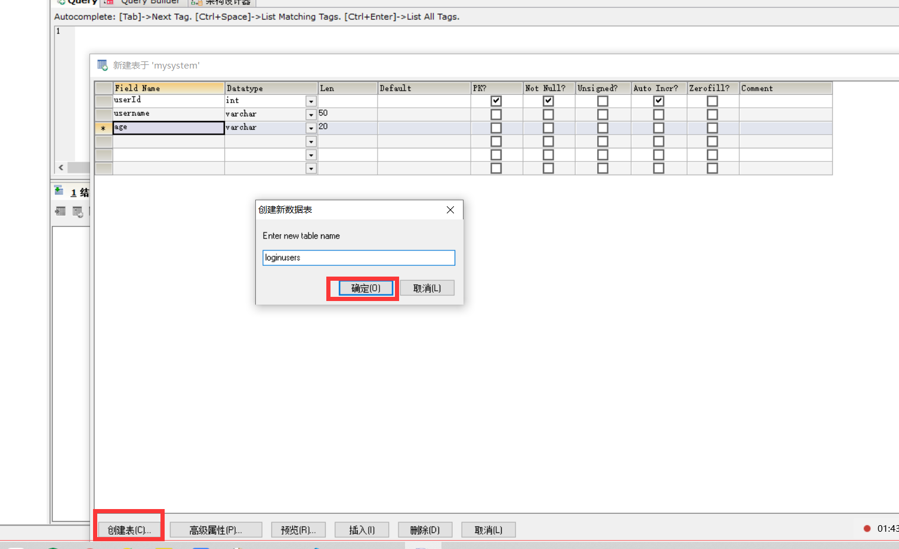Select the row header beside userId
Screen dimensions: 899x549
[x=104, y=101]
